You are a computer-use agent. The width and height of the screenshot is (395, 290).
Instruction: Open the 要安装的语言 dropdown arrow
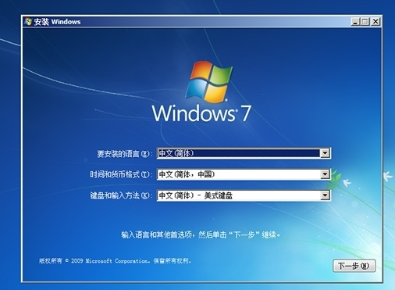point(325,153)
